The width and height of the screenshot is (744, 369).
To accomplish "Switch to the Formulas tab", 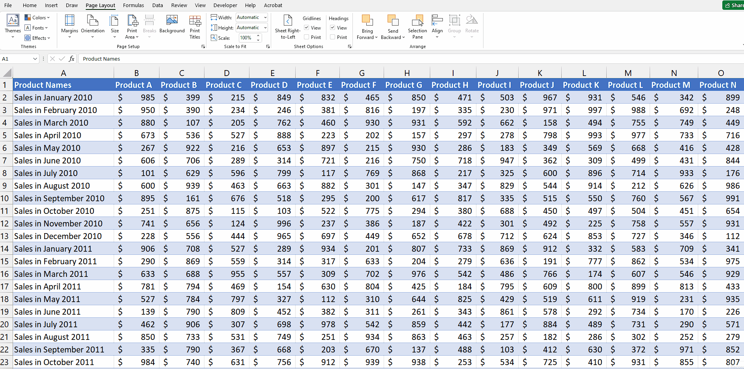I will point(133,5).
